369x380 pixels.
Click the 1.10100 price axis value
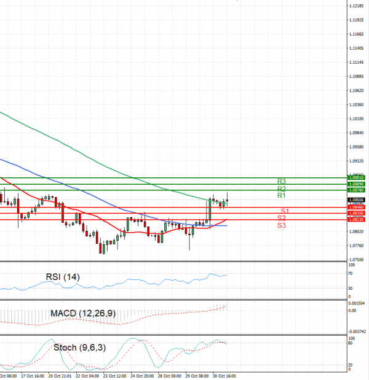pos(356,118)
